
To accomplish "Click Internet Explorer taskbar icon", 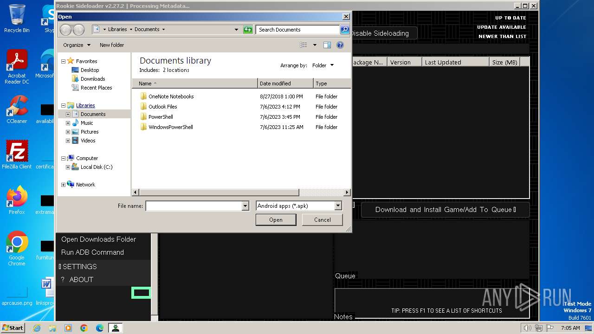I will 37,328.
